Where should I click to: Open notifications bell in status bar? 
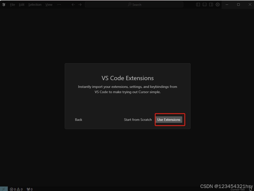[x=250, y=190]
